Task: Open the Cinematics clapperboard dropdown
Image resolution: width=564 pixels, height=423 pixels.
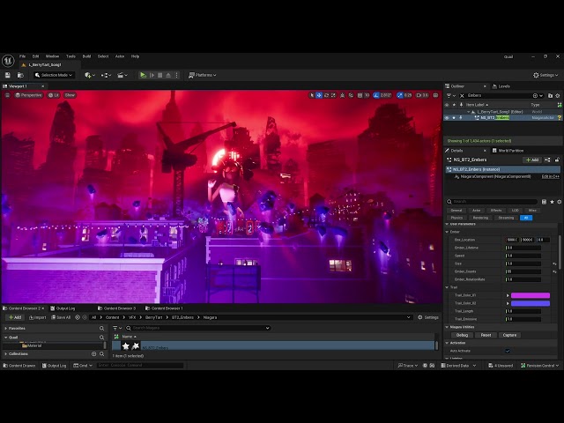Action: [122, 75]
